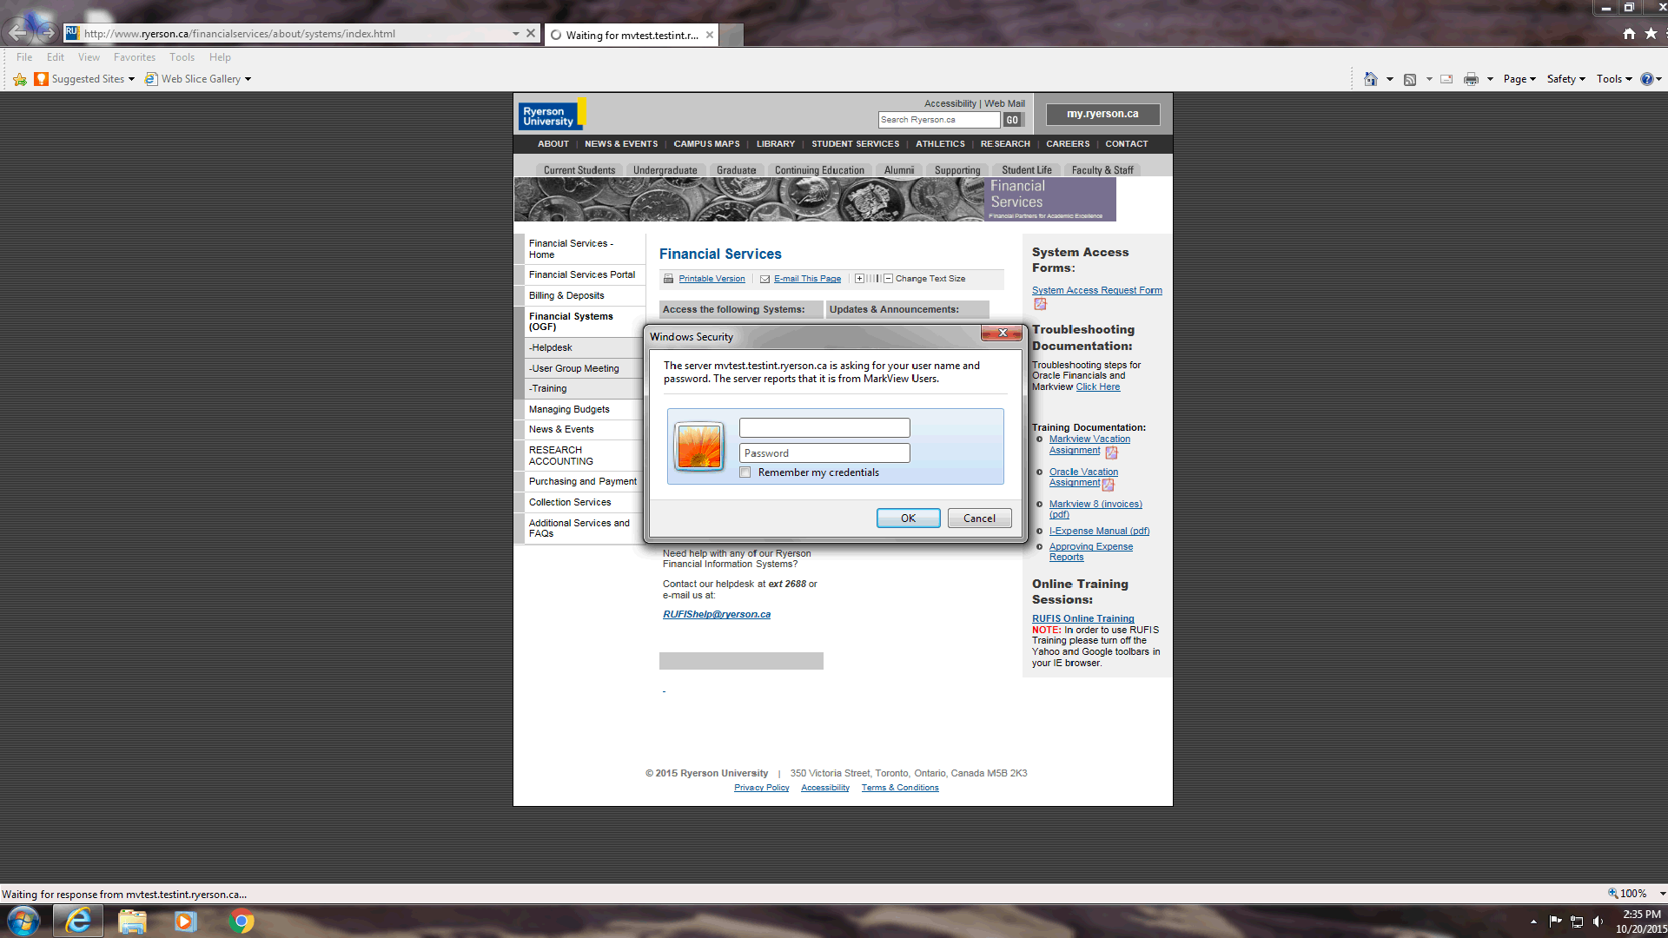Click the Home icon in command bar
Viewport: 1668px width, 938px height.
[x=1370, y=79]
